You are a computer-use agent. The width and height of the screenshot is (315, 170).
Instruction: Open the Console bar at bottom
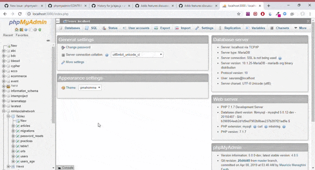point(65,168)
